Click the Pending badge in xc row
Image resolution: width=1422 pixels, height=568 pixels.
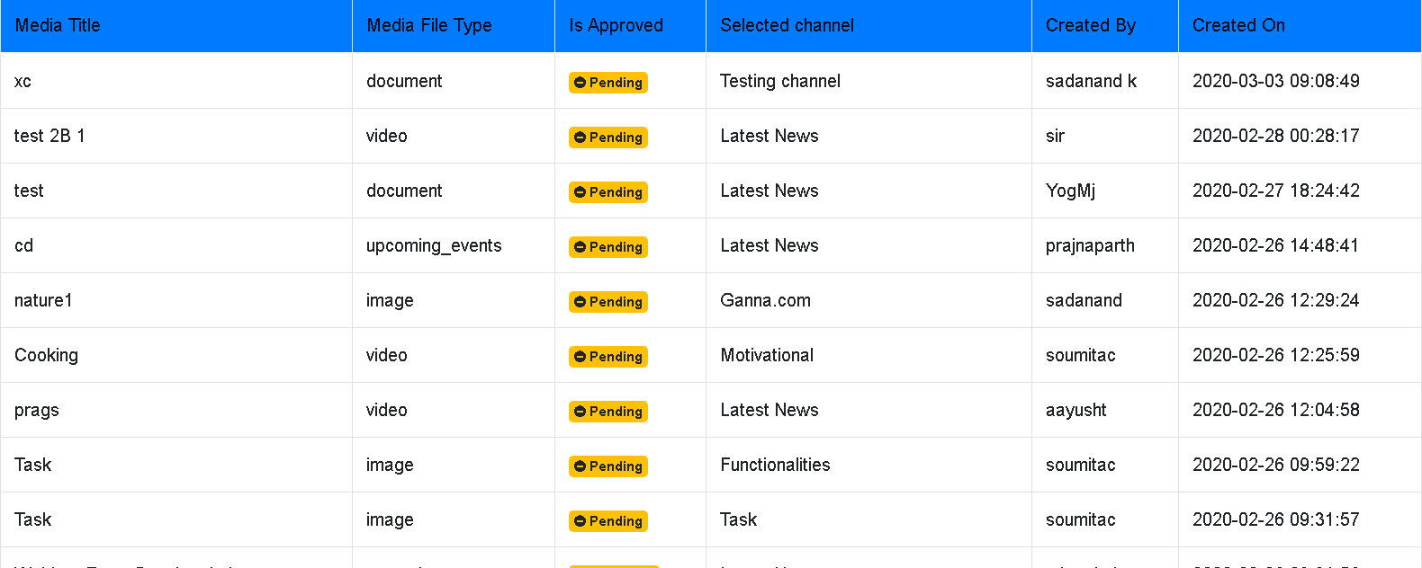pos(608,83)
